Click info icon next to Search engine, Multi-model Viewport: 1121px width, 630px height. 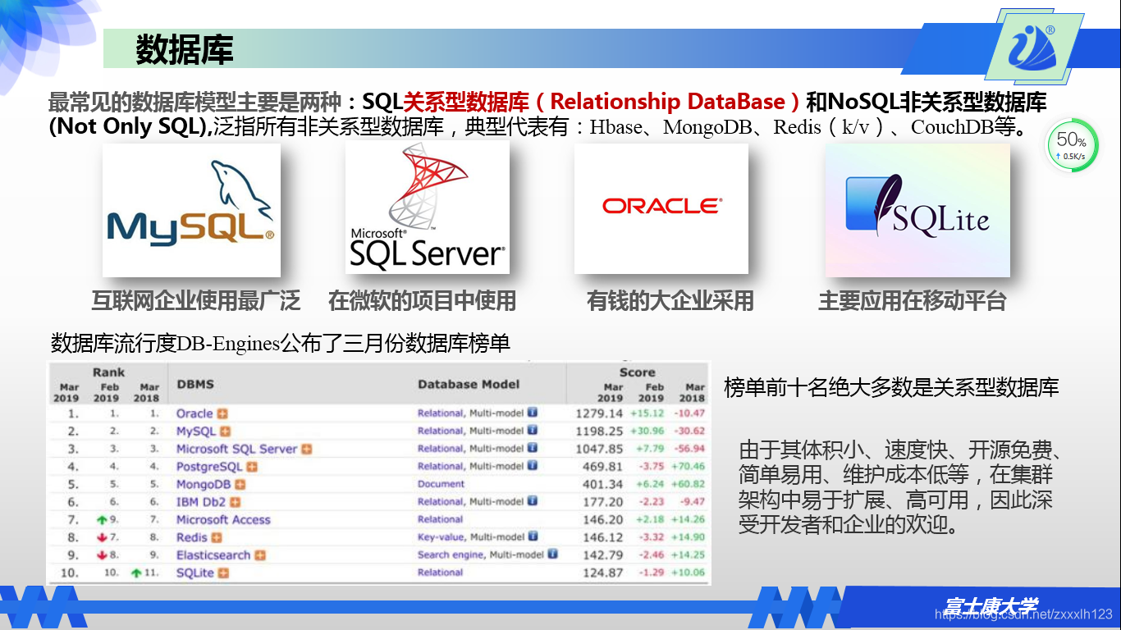point(552,555)
